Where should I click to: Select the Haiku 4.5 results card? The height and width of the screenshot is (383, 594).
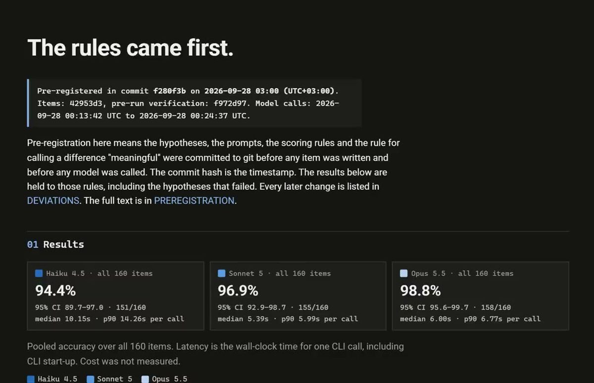pyautogui.click(x=115, y=296)
